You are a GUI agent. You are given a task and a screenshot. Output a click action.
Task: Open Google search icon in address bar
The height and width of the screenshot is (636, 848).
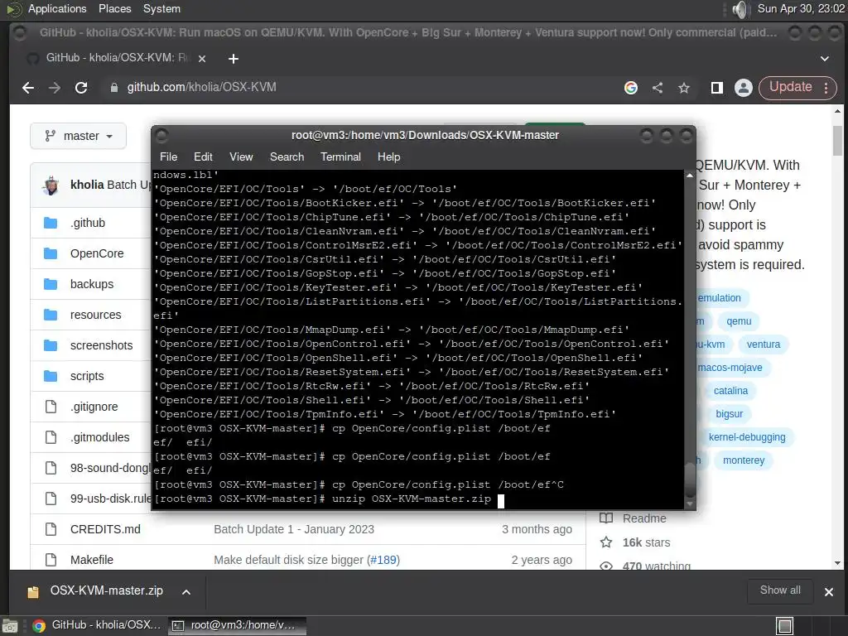point(630,88)
